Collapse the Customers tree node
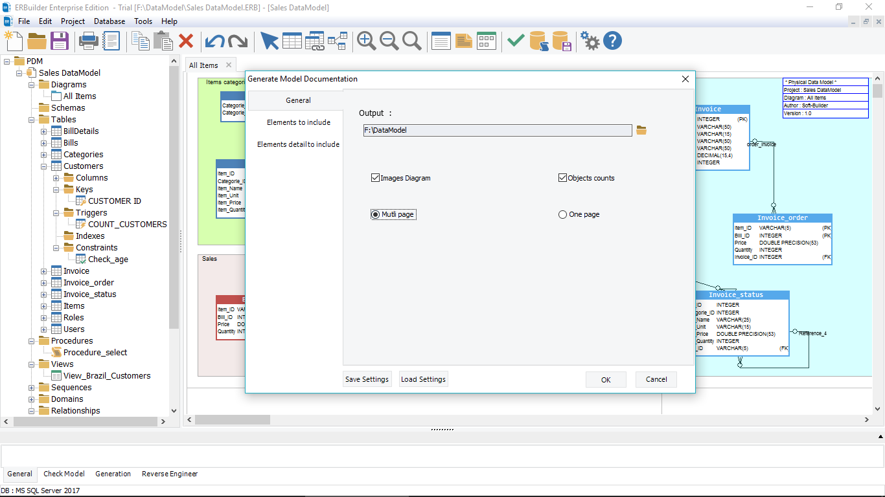The image size is (885, 497). tap(43, 166)
